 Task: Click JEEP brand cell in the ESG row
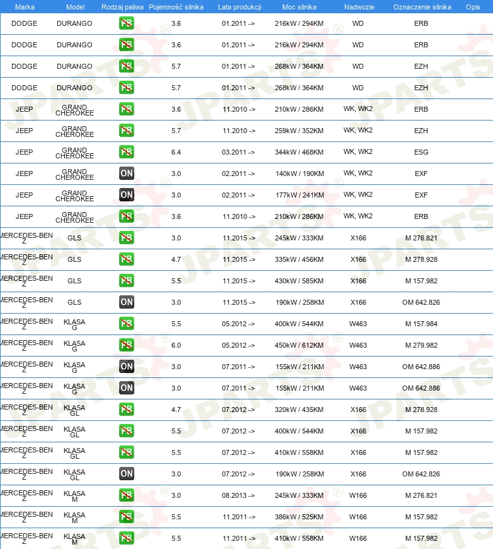pyautogui.click(x=24, y=152)
